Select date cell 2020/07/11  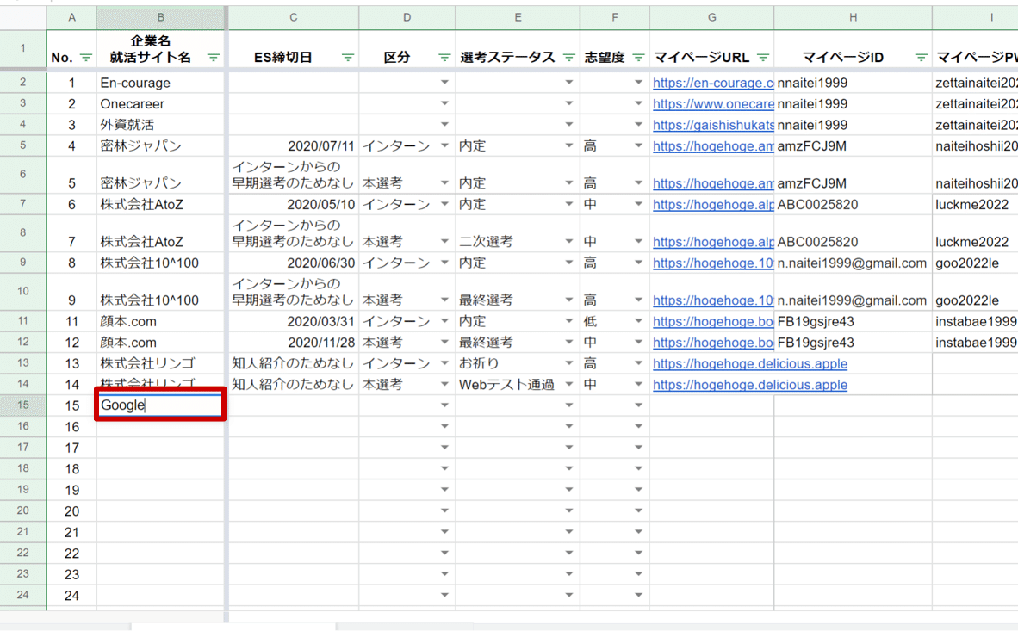click(x=294, y=146)
